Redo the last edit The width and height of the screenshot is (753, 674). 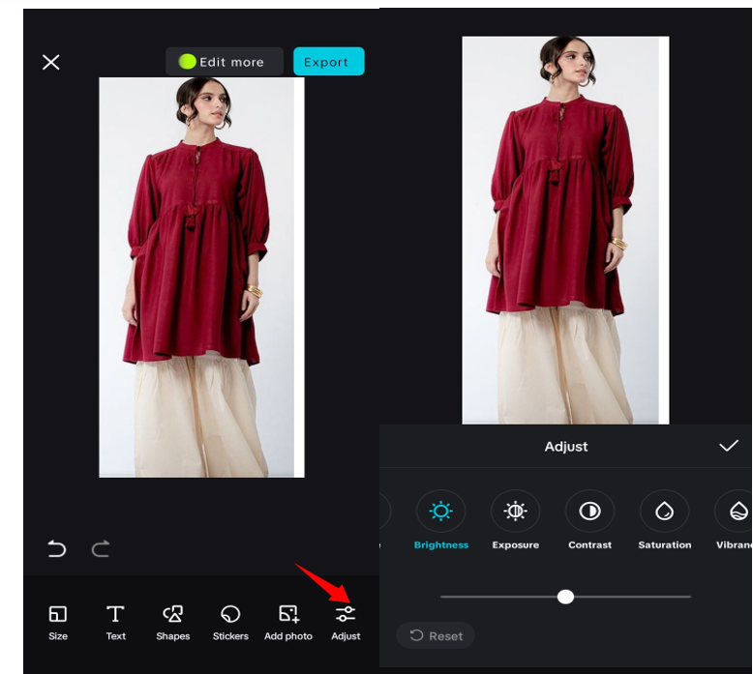click(x=101, y=549)
